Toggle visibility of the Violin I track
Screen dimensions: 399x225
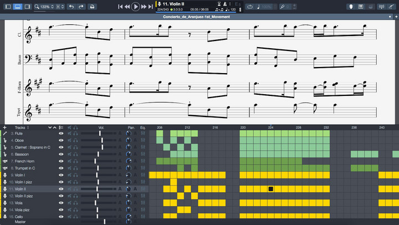[62, 175]
